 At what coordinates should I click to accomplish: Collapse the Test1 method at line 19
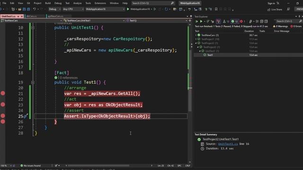pyautogui.click(x=33, y=82)
